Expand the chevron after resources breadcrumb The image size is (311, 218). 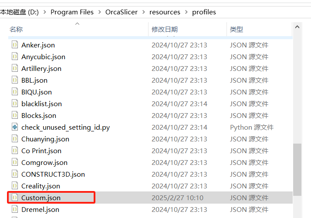[x=186, y=12]
